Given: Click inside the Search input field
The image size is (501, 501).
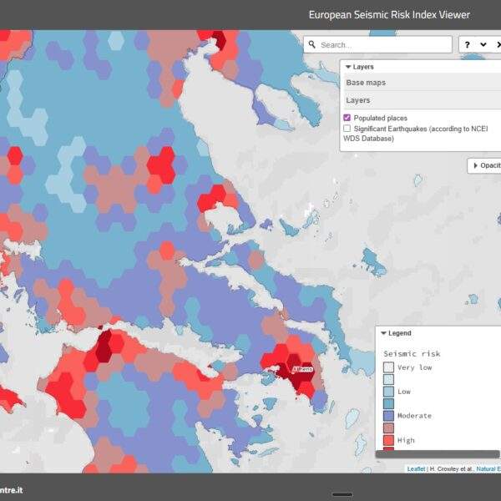Looking at the screenshot, I should 380,45.
